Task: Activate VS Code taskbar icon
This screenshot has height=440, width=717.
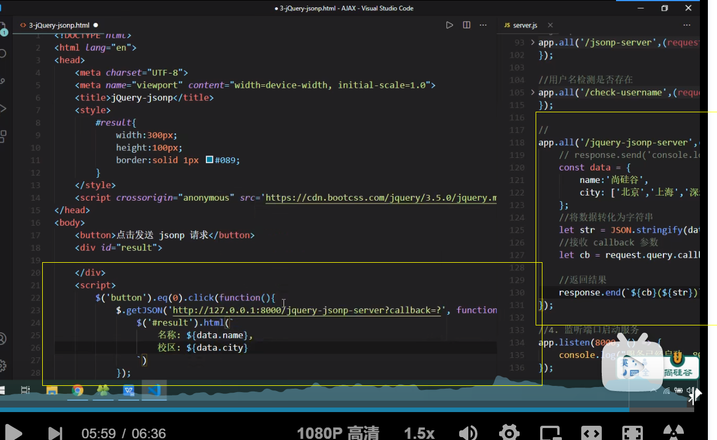Action: click(x=154, y=390)
